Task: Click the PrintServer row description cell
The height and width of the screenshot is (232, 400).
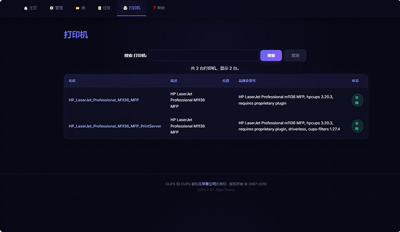Action: coord(188,126)
